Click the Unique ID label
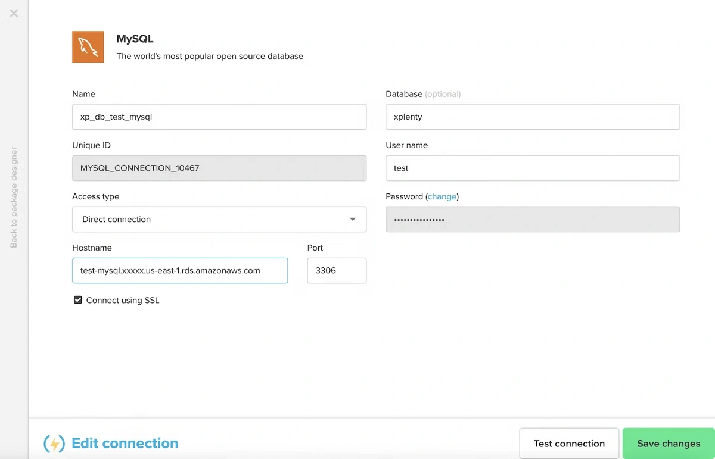715x459 pixels. [91, 145]
